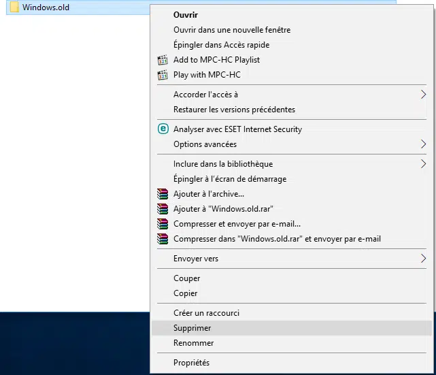Choose Compresser dans "Windows.old.rar" et envoyer par e-mail
This screenshot has height=375, width=436.
(x=292, y=239)
